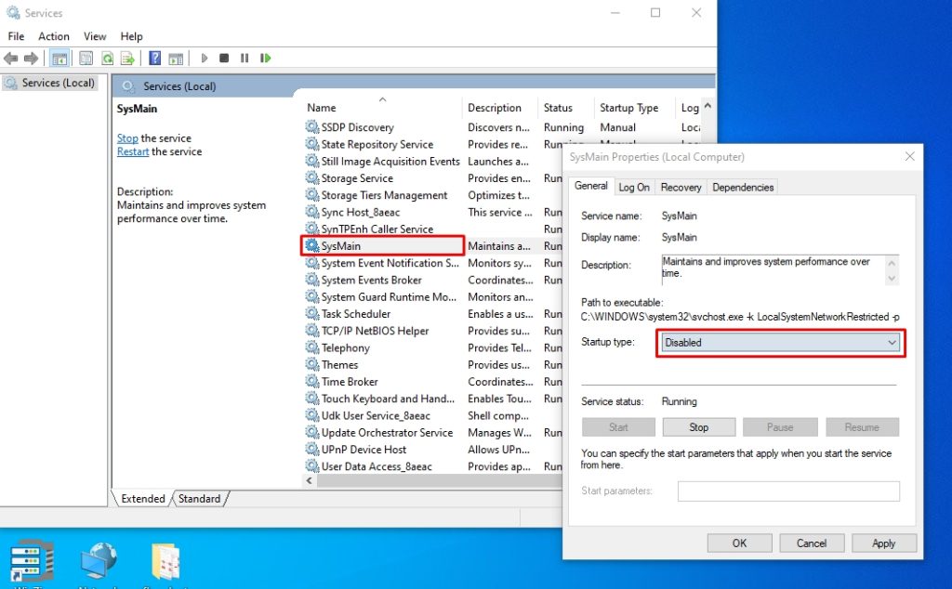Open the Help menu
Screen dimensions: 952x589
tap(131, 36)
